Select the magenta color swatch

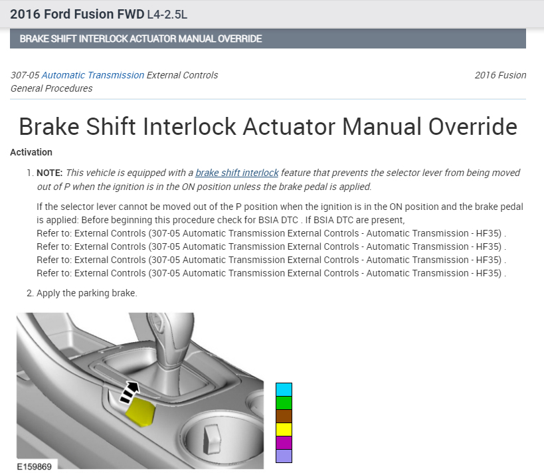284,442
